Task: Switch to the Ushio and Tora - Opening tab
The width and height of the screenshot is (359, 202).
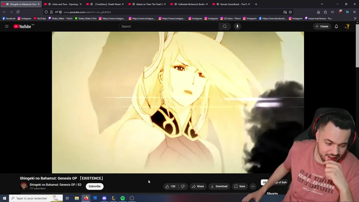Action: click(x=62, y=4)
